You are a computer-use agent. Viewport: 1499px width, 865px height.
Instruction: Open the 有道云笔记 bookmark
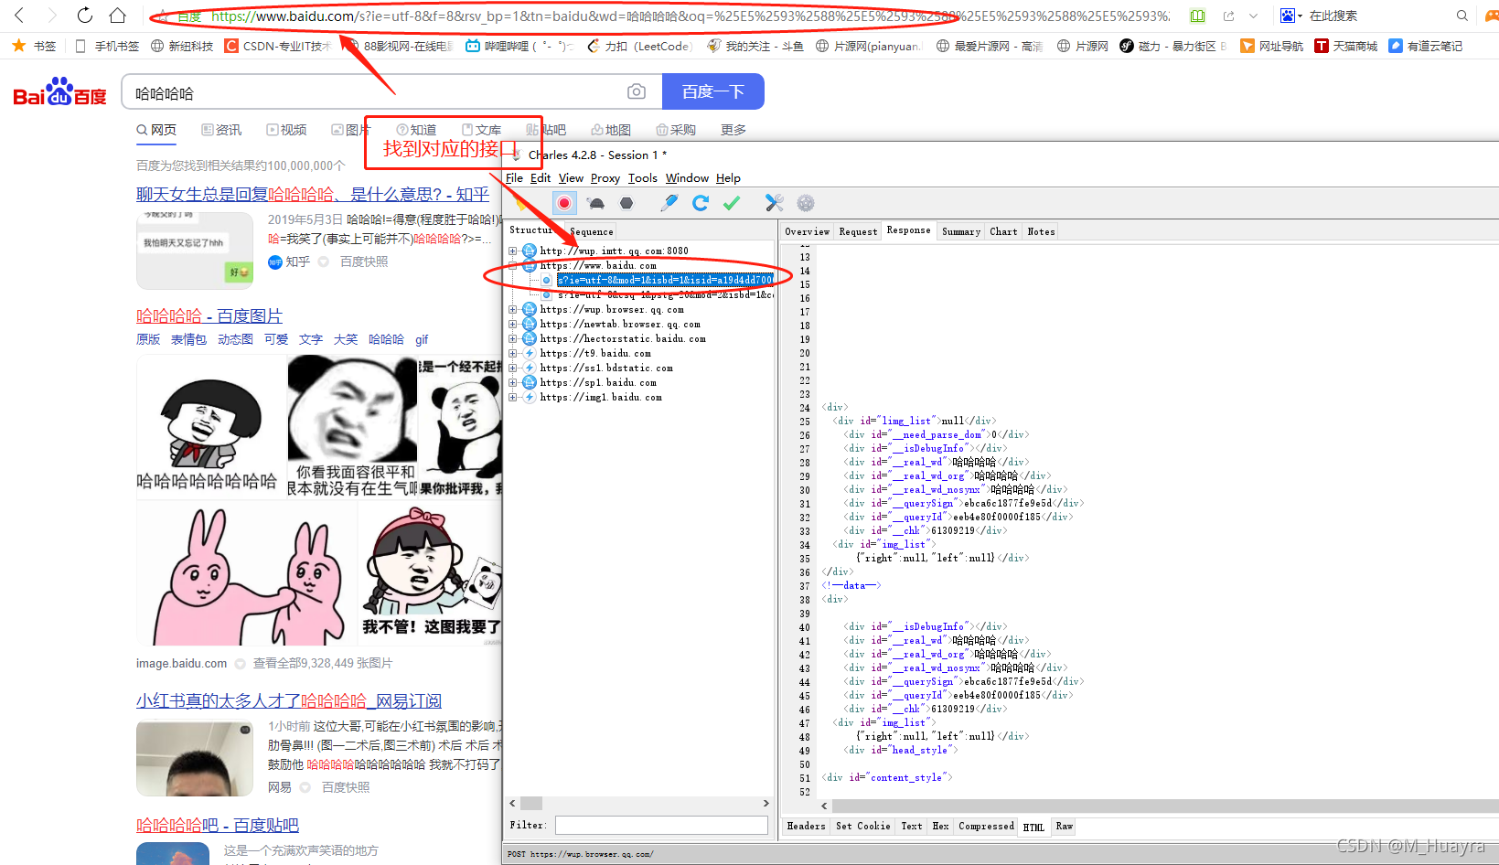(1425, 46)
